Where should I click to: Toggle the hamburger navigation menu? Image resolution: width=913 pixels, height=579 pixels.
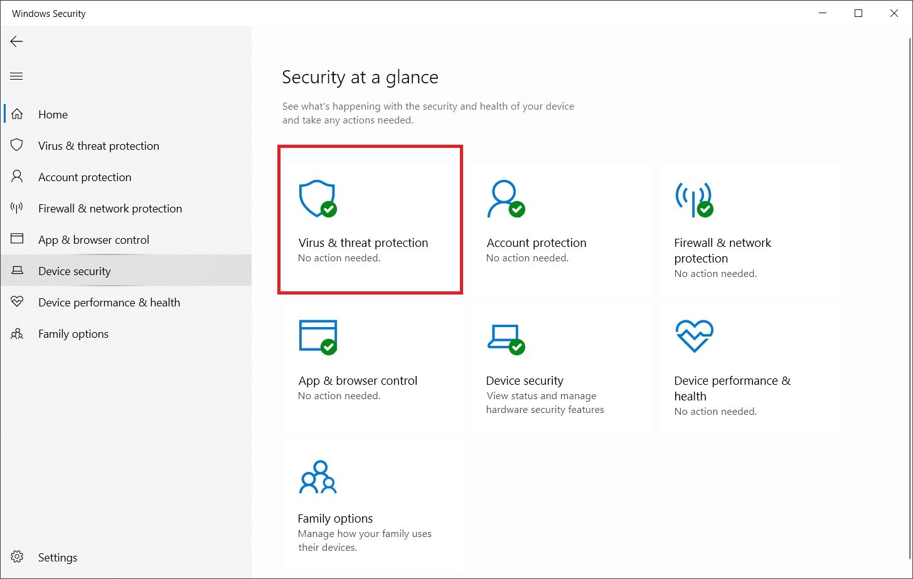(17, 76)
